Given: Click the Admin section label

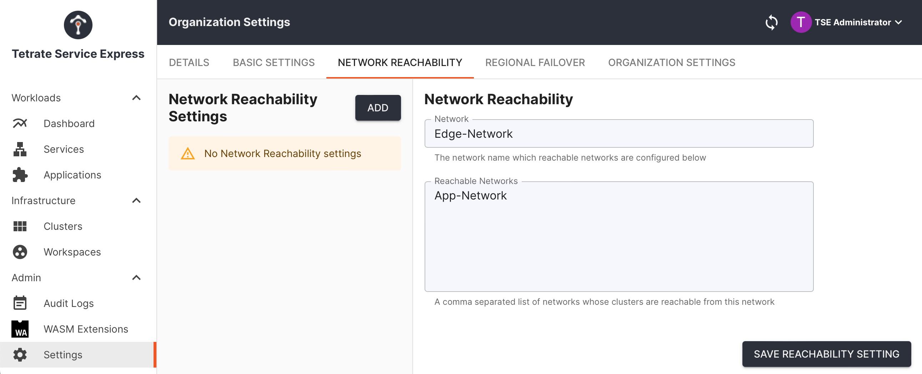Looking at the screenshot, I should point(26,278).
